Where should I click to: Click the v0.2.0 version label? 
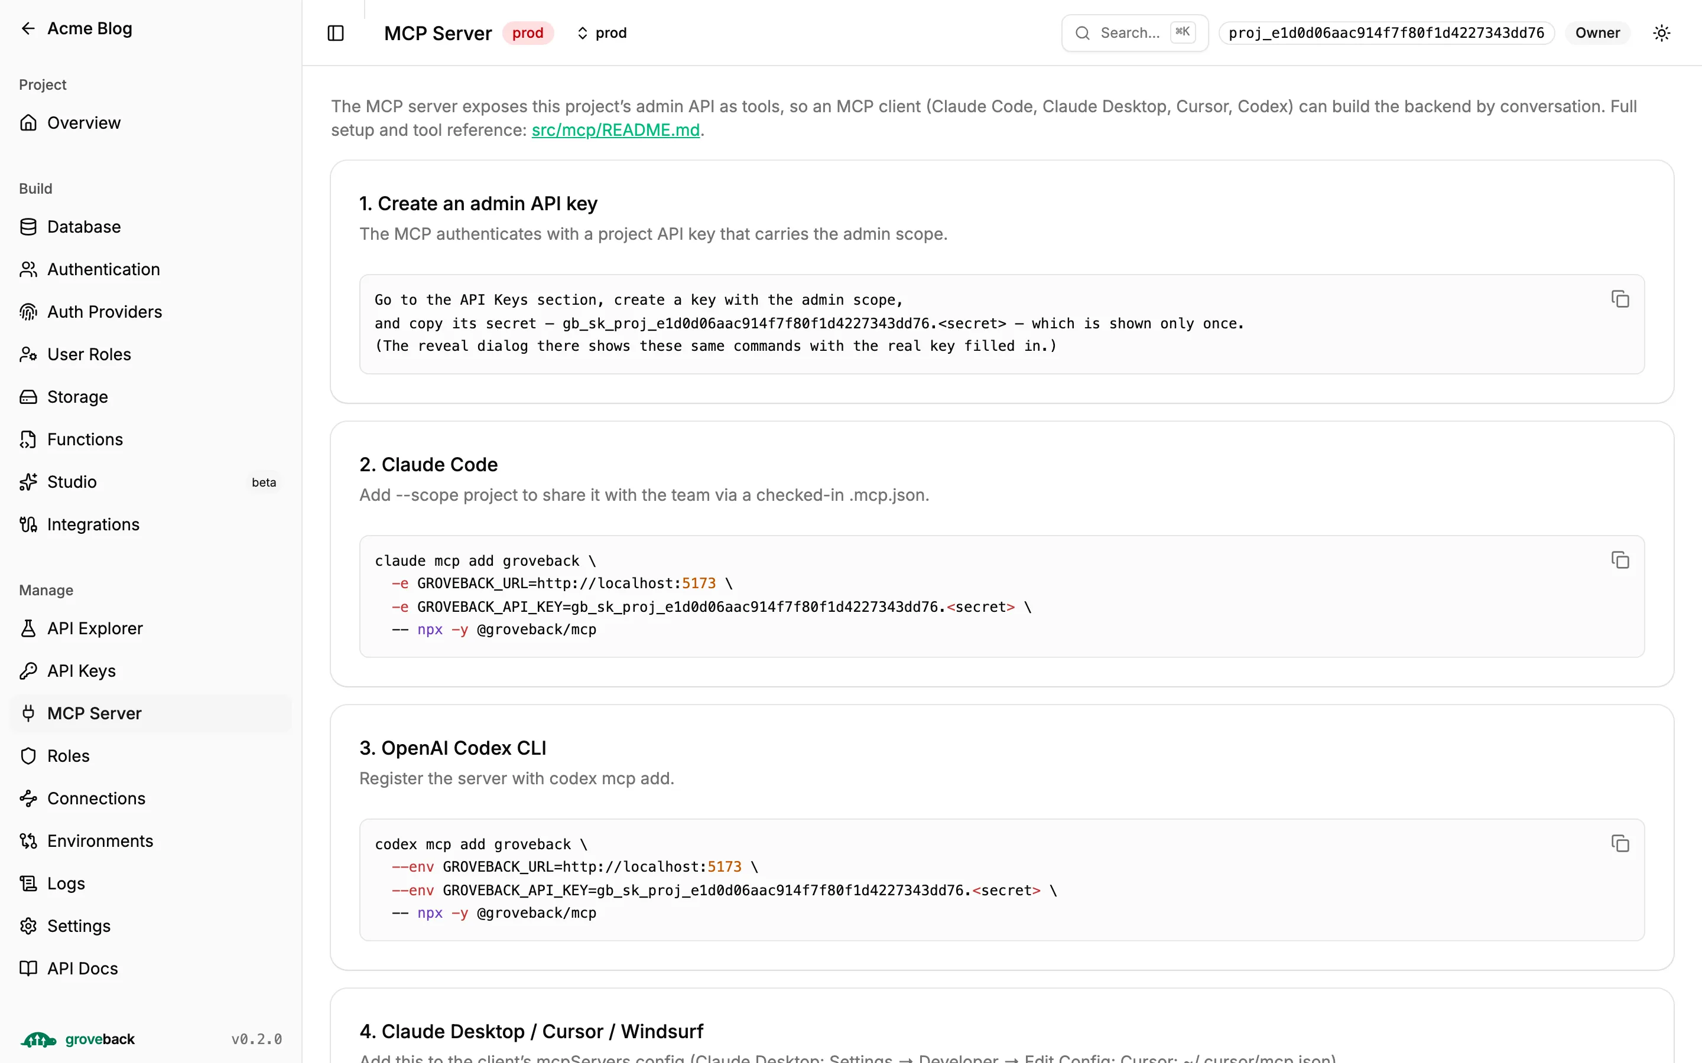(x=256, y=1039)
